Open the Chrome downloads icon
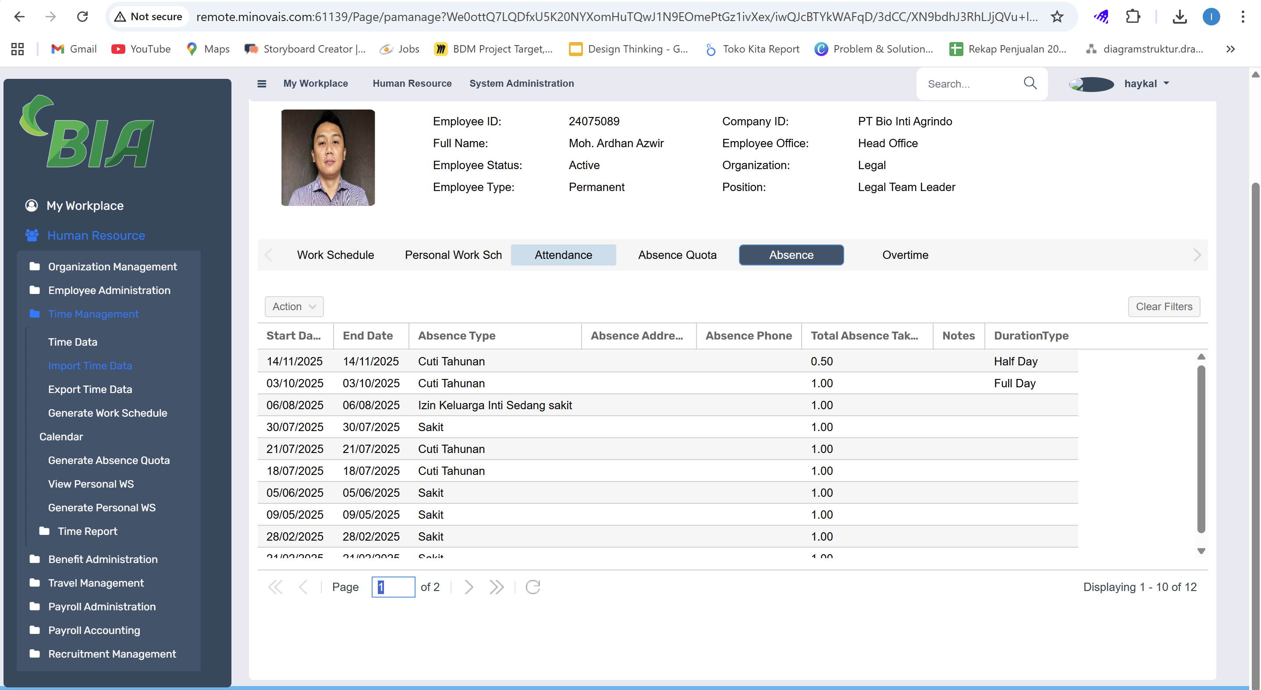Image resolution: width=1261 pixels, height=690 pixels. pyautogui.click(x=1179, y=17)
